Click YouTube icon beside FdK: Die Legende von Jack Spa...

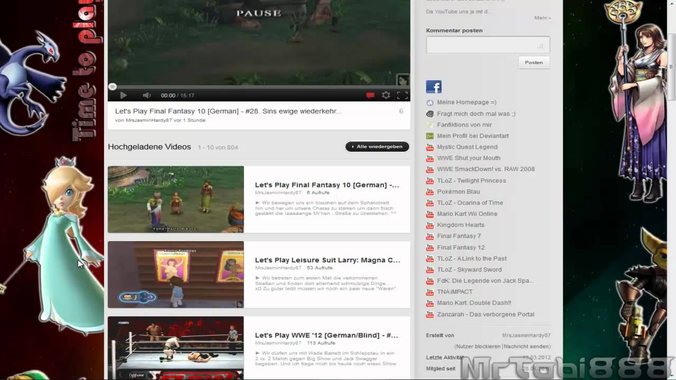[430, 281]
